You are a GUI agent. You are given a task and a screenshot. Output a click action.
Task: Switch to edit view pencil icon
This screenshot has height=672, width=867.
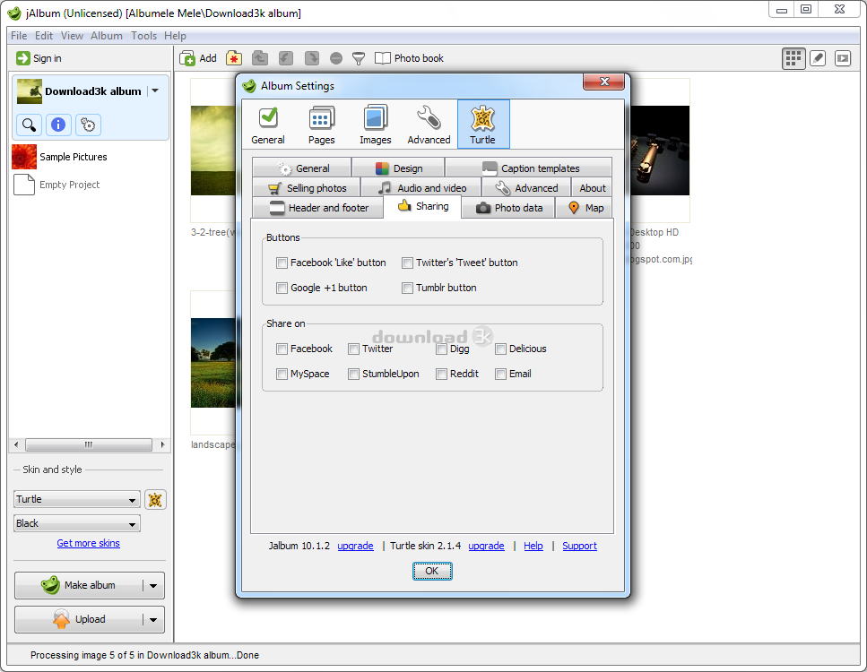tap(818, 58)
